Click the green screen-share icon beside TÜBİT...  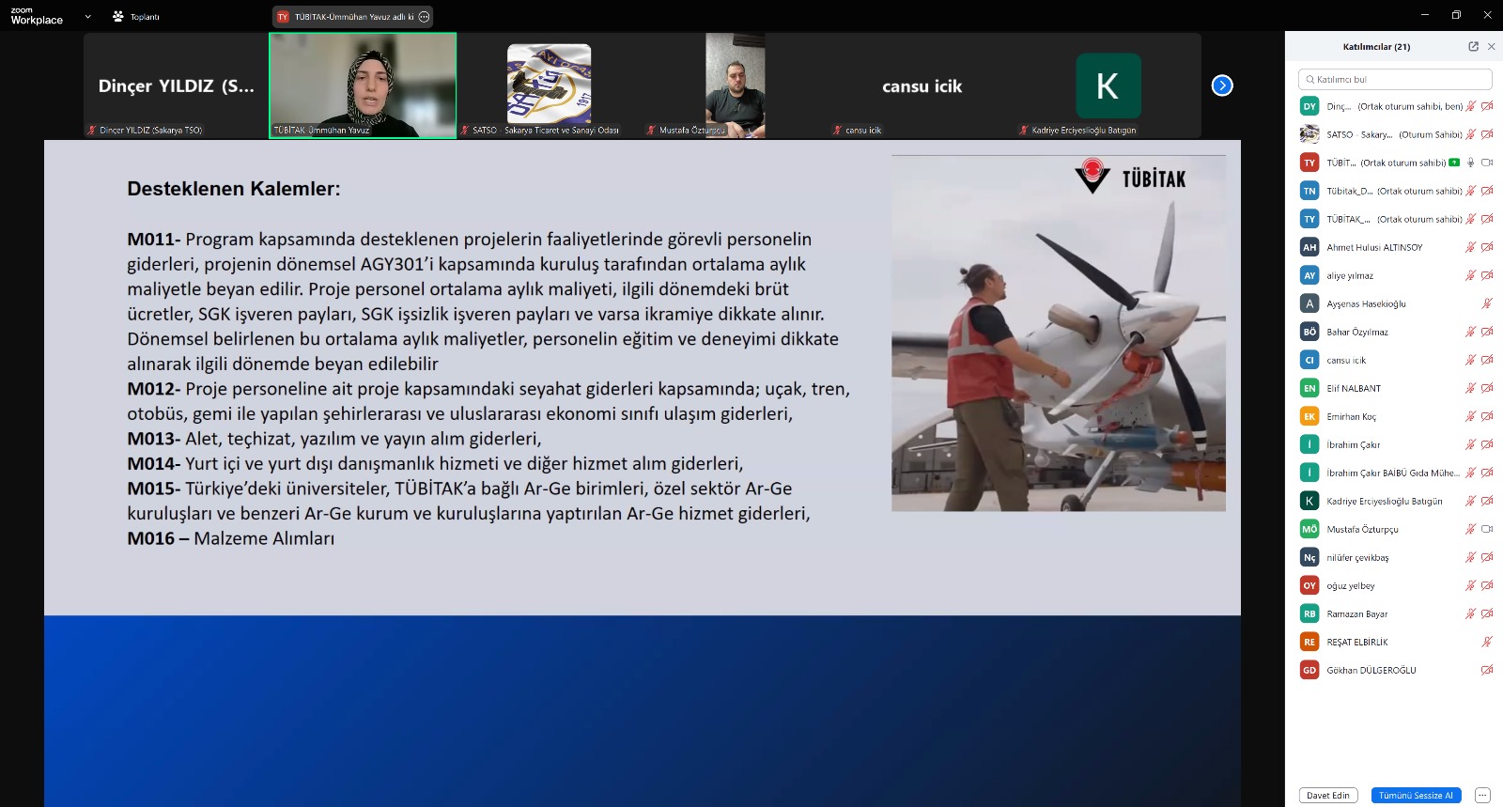(x=1454, y=163)
